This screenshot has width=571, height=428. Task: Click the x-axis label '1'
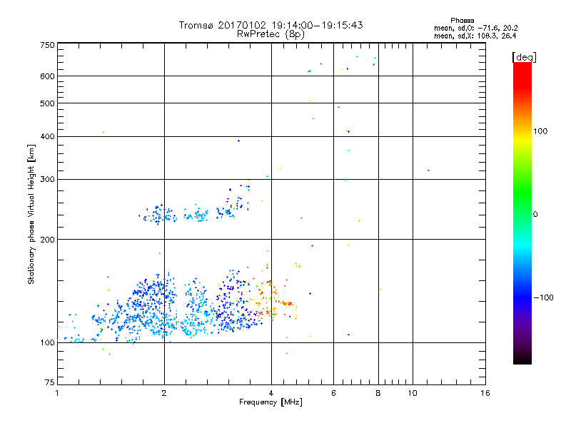click(57, 393)
